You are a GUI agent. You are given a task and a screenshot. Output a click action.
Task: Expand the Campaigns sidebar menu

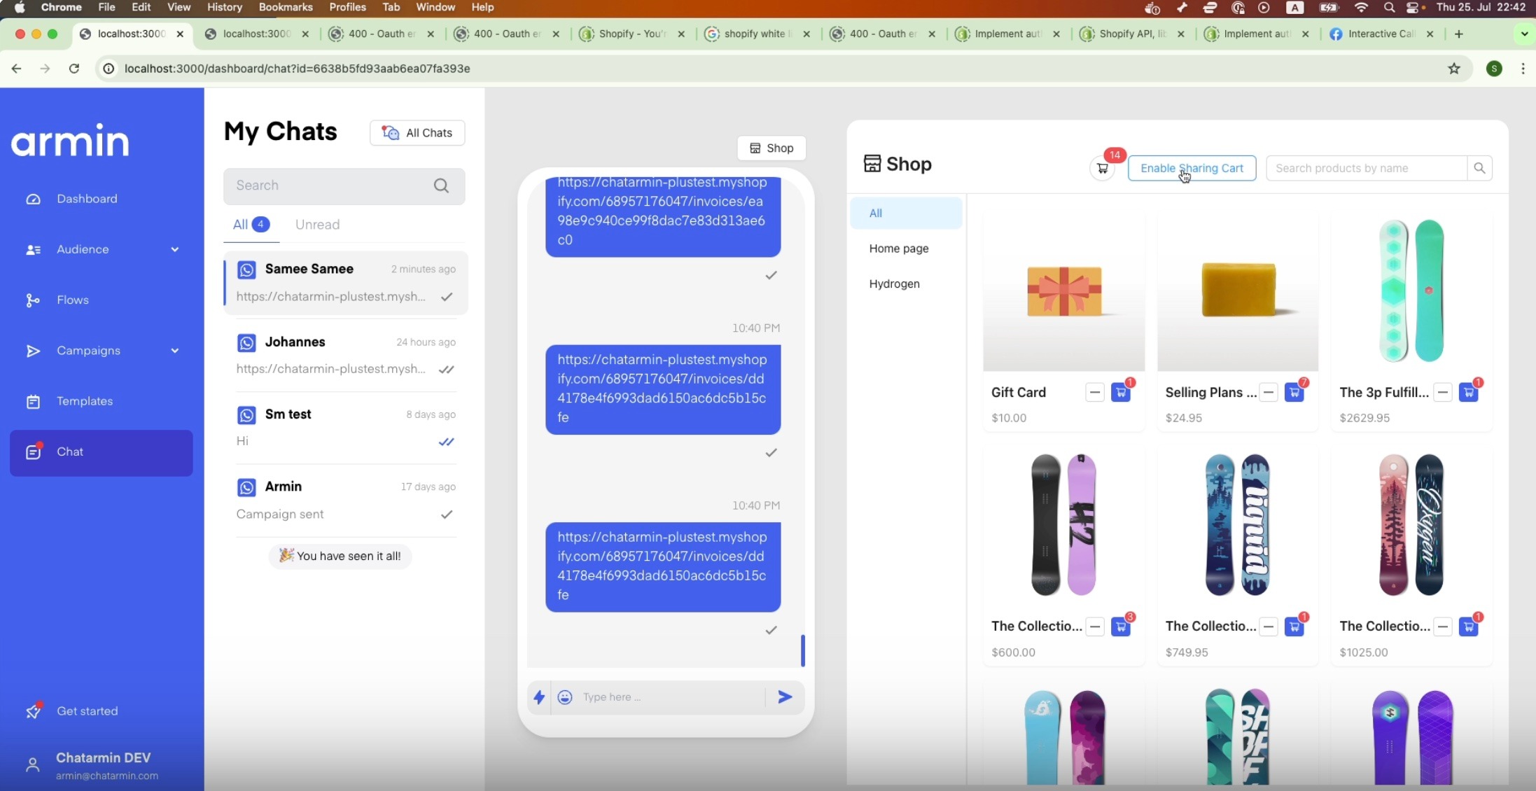[174, 351]
